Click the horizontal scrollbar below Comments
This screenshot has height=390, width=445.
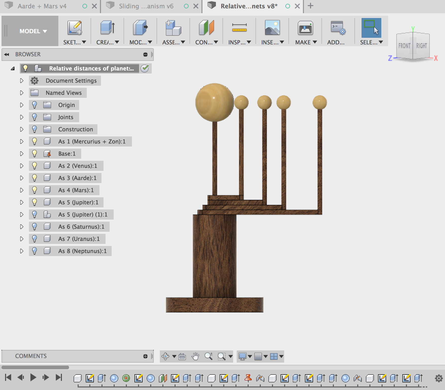click(x=35, y=367)
